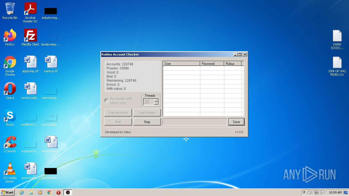Image resolution: width=349 pixels, height=196 pixels.
Task: Launch CCleaner desktop shortcut
Action: (10, 144)
